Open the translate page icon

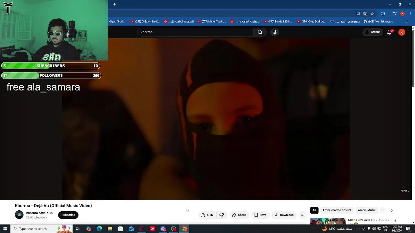click(365, 14)
